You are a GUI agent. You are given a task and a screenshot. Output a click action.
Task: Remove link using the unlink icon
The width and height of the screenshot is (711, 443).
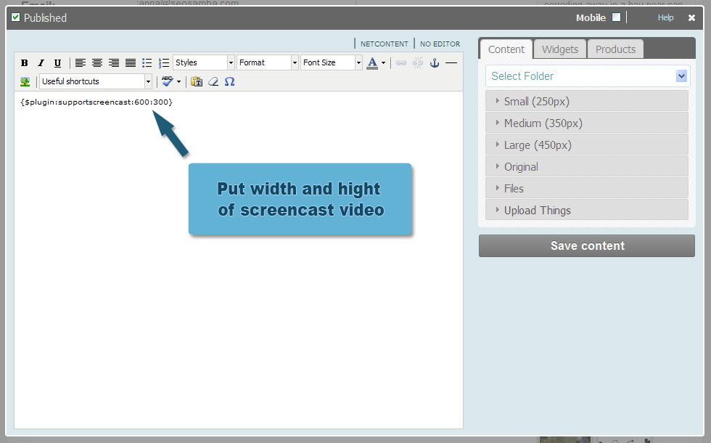[418, 63]
